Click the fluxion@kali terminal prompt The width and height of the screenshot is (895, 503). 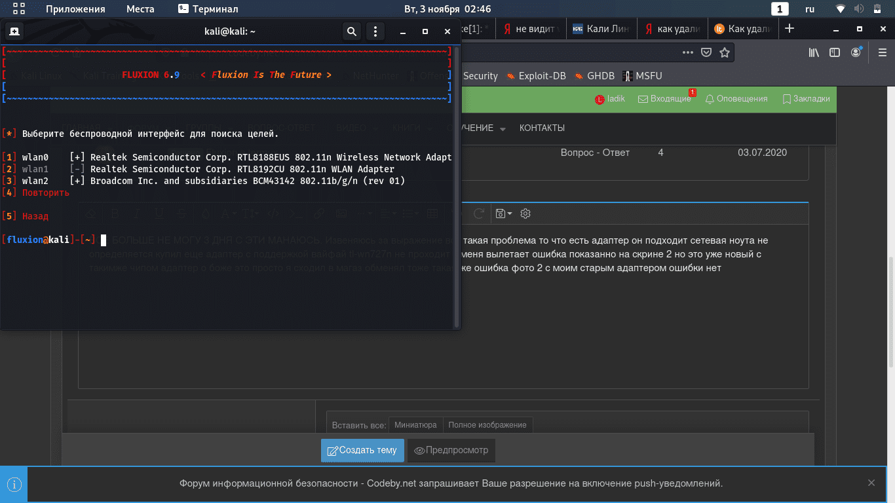pyautogui.click(x=48, y=240)
